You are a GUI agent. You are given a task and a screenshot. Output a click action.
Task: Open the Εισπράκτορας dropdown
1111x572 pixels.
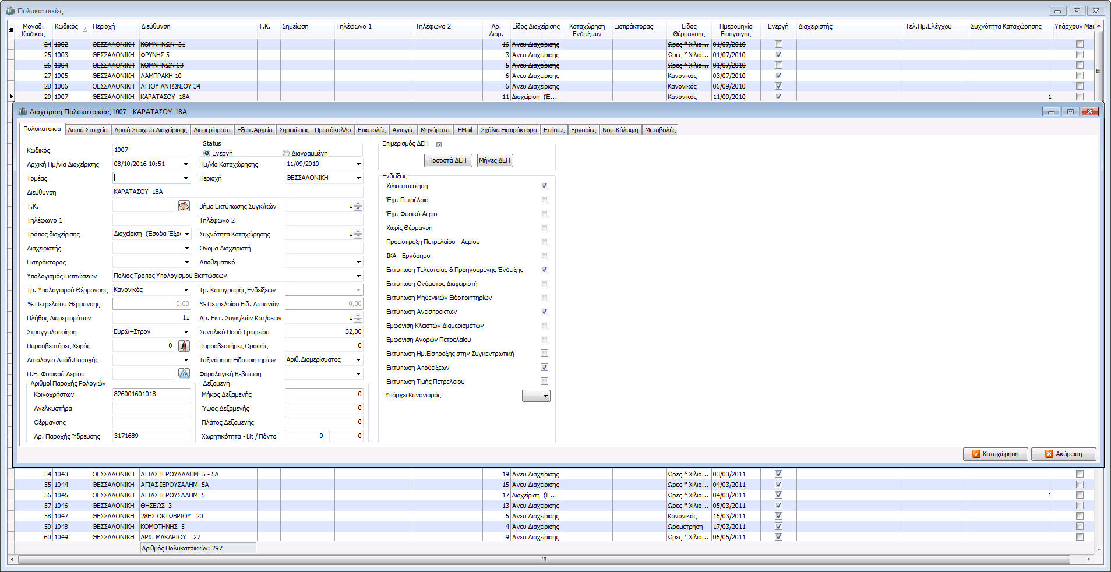pyautogui.click(x=186, y=262)
